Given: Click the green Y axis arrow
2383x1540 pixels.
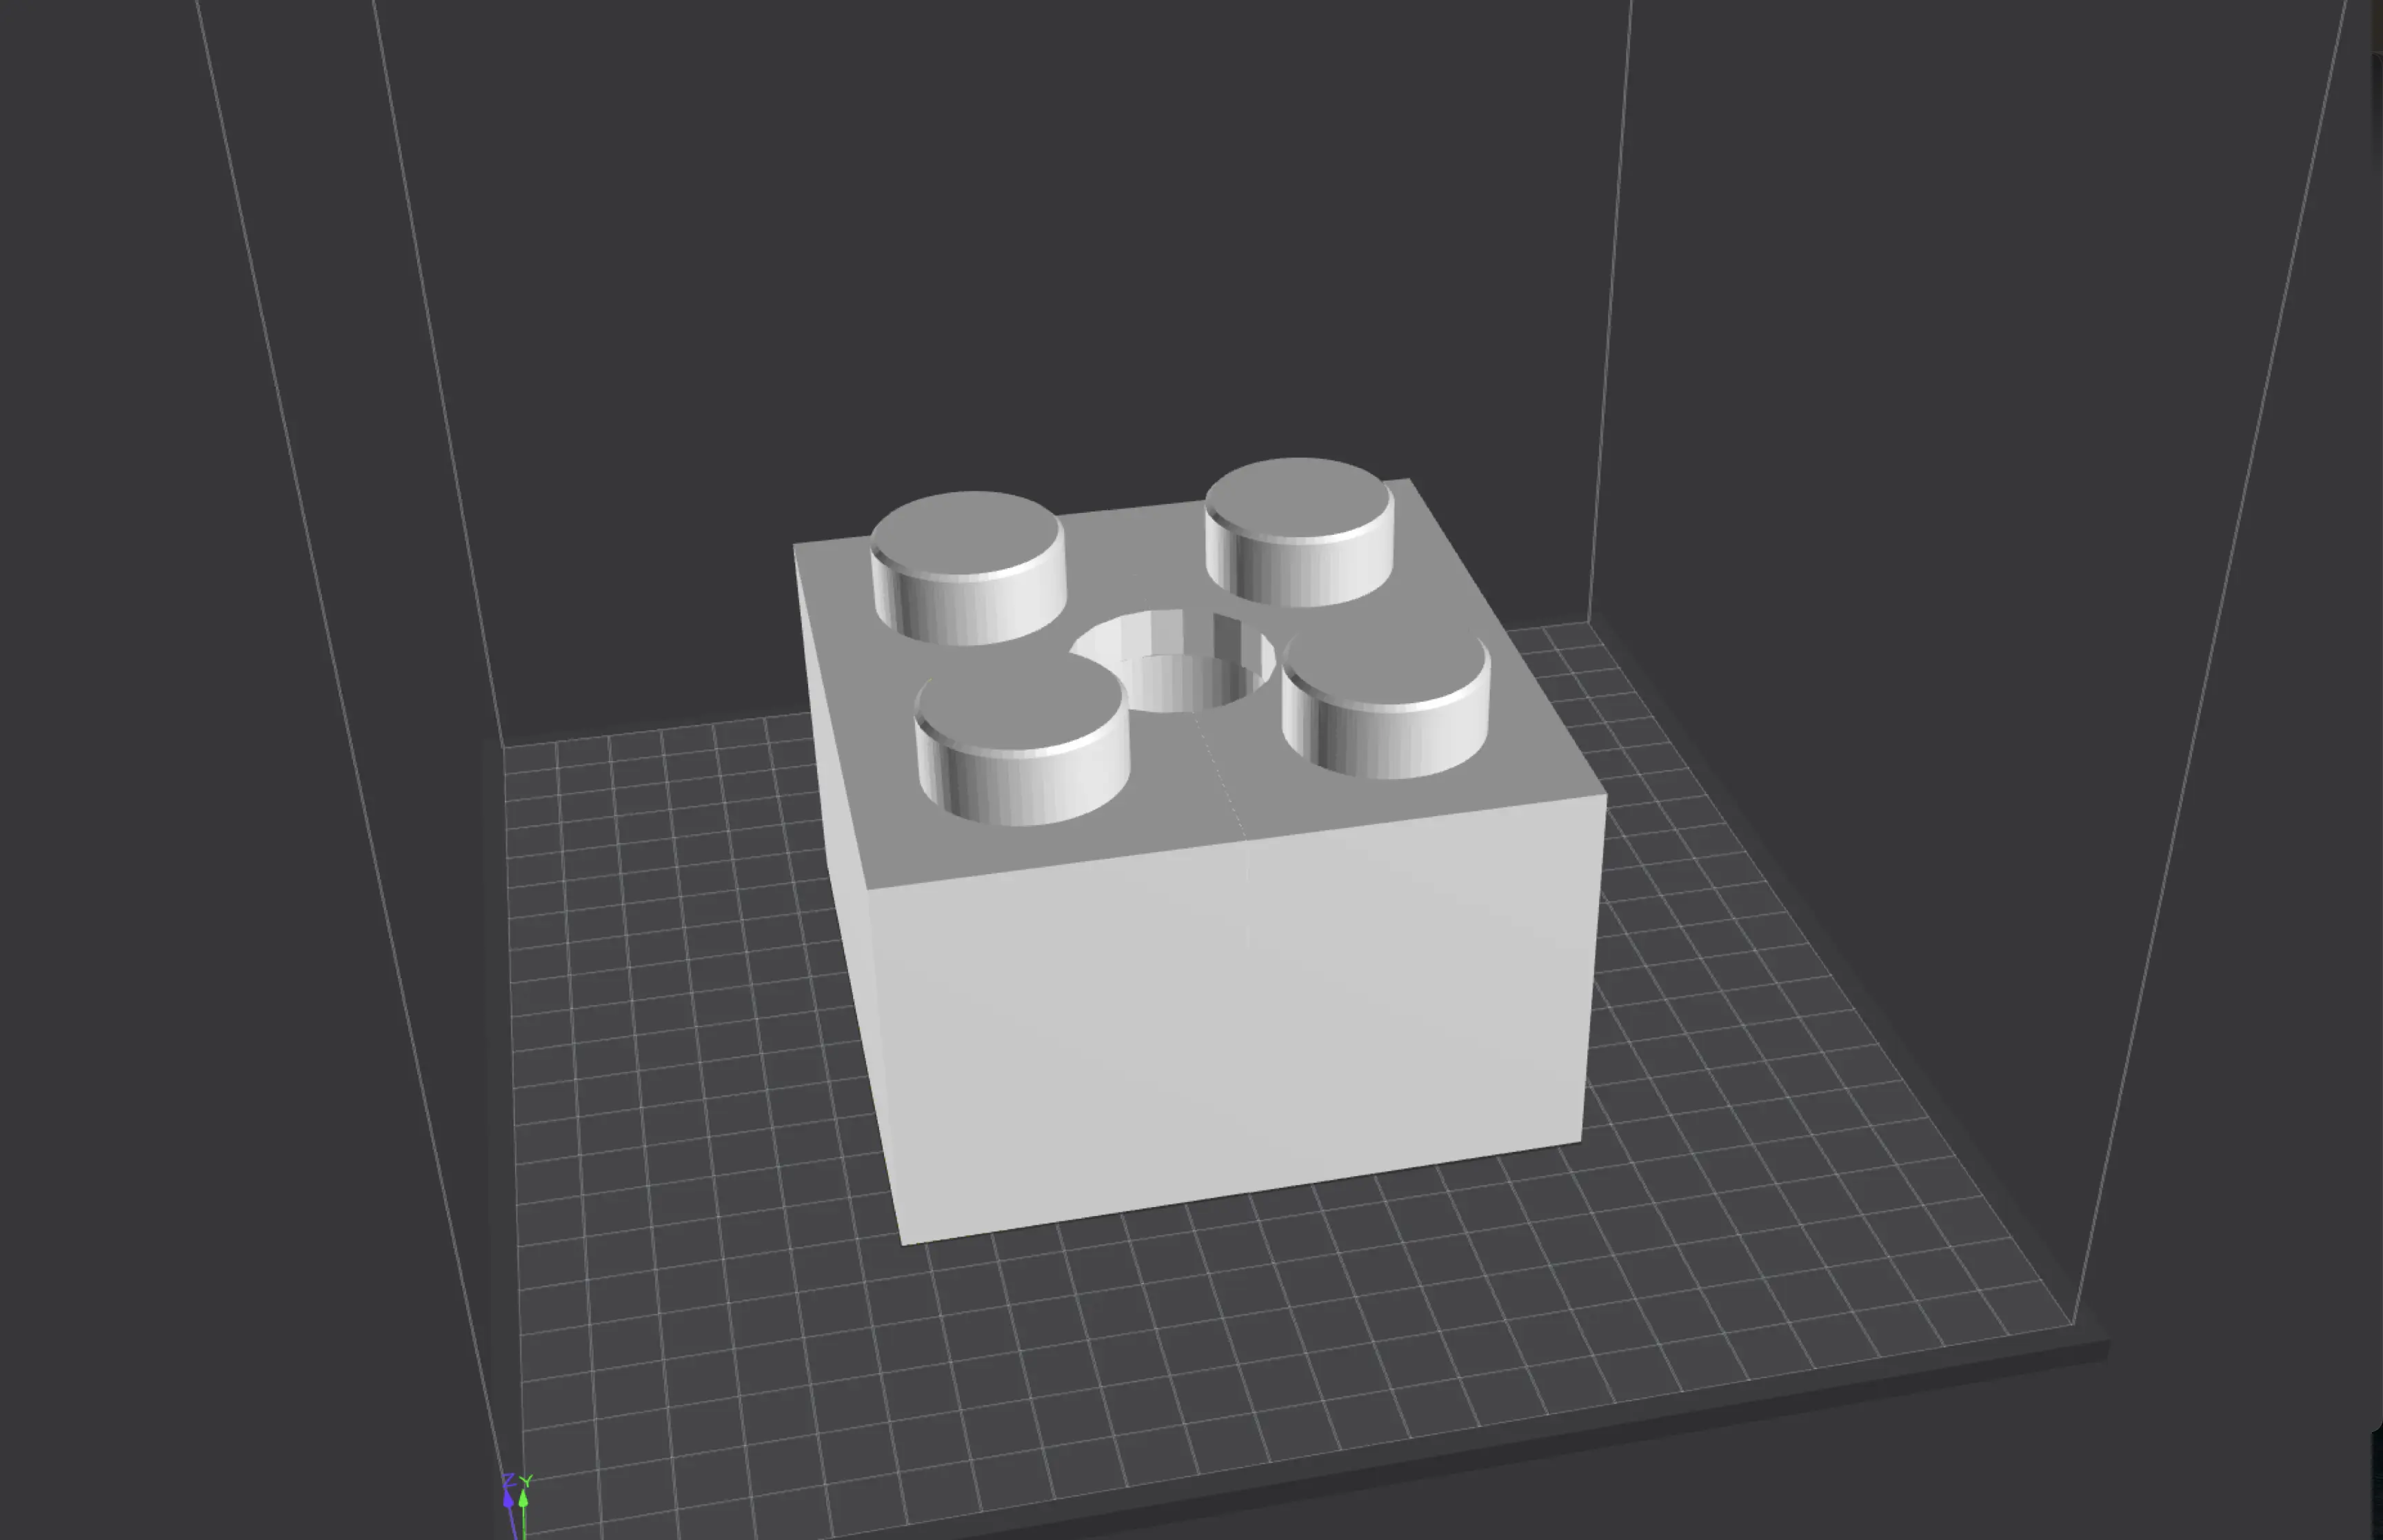Looking at the screenshot, I should pyautogui.click(x=524, y=1507).
